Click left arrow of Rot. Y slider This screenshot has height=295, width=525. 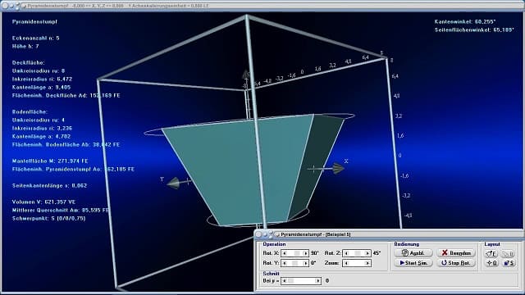(285, 263)
